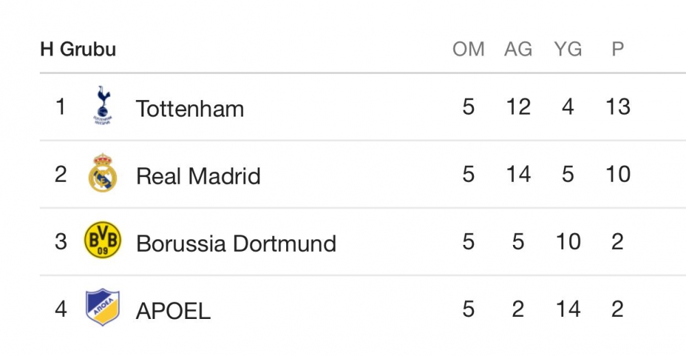Click the Real Madrid crest icon

pyautogui.click(x=103, y=174)
